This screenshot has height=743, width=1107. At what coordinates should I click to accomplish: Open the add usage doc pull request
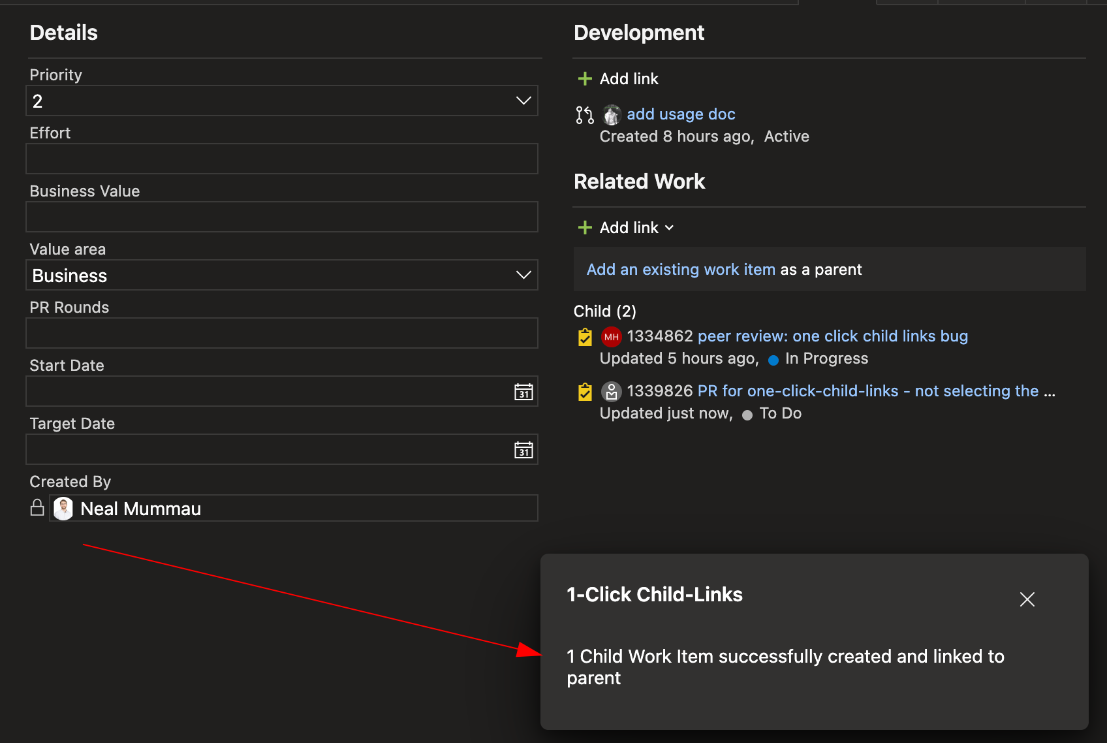point(681,114)
